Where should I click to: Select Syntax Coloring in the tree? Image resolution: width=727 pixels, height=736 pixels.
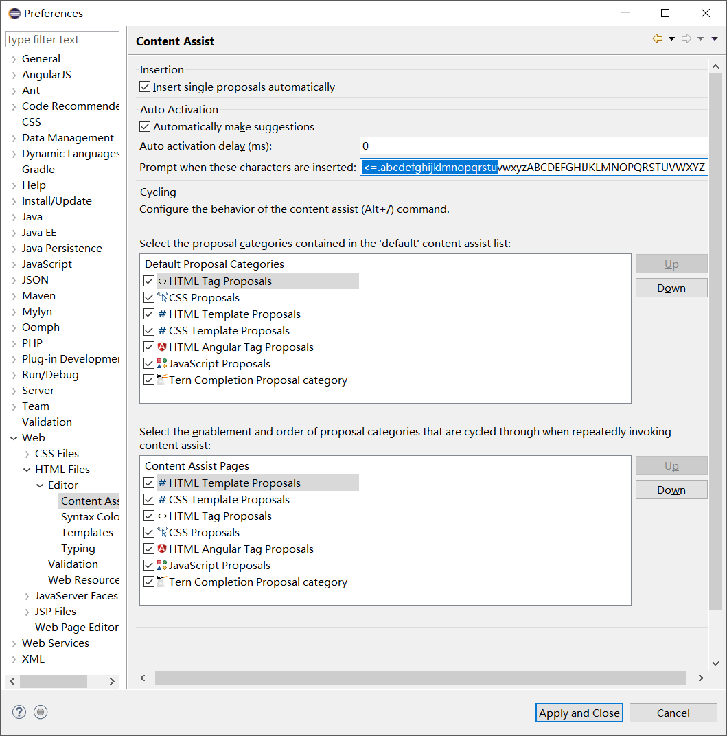pos(90,517)
